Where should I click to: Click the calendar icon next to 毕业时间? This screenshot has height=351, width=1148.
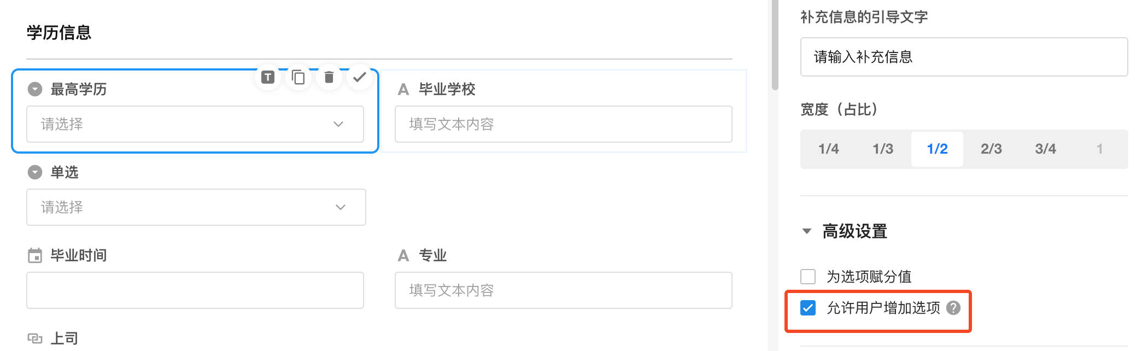pyautogui.click(x=35, y=255)
